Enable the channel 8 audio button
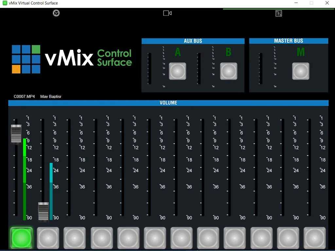The image size is (335, 251). tap(208, 238)
